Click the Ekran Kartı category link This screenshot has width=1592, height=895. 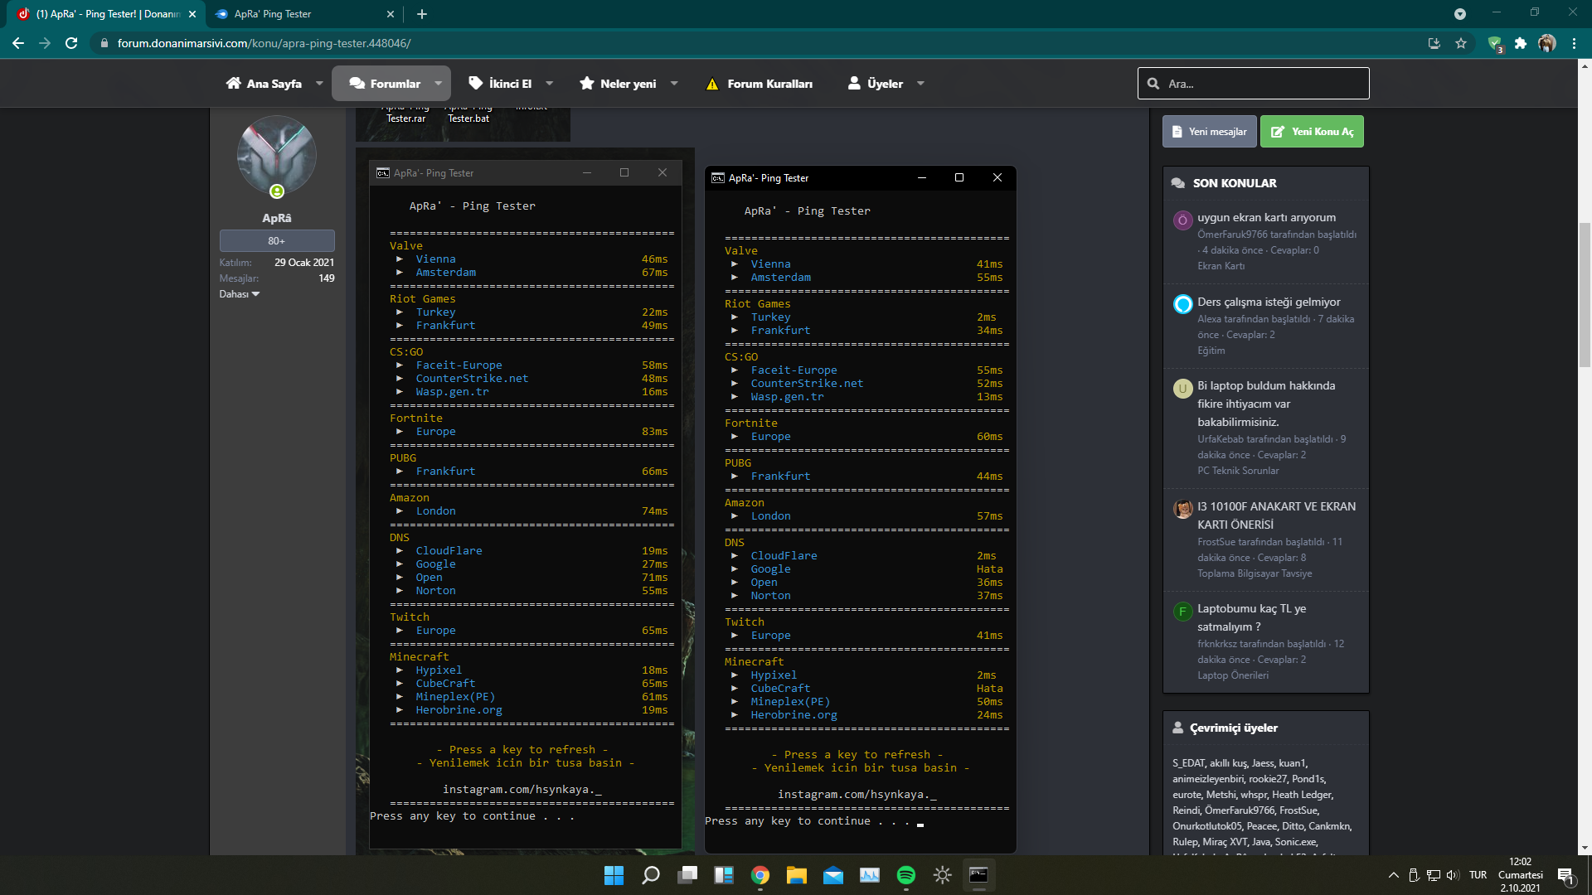pos(1221,266)
